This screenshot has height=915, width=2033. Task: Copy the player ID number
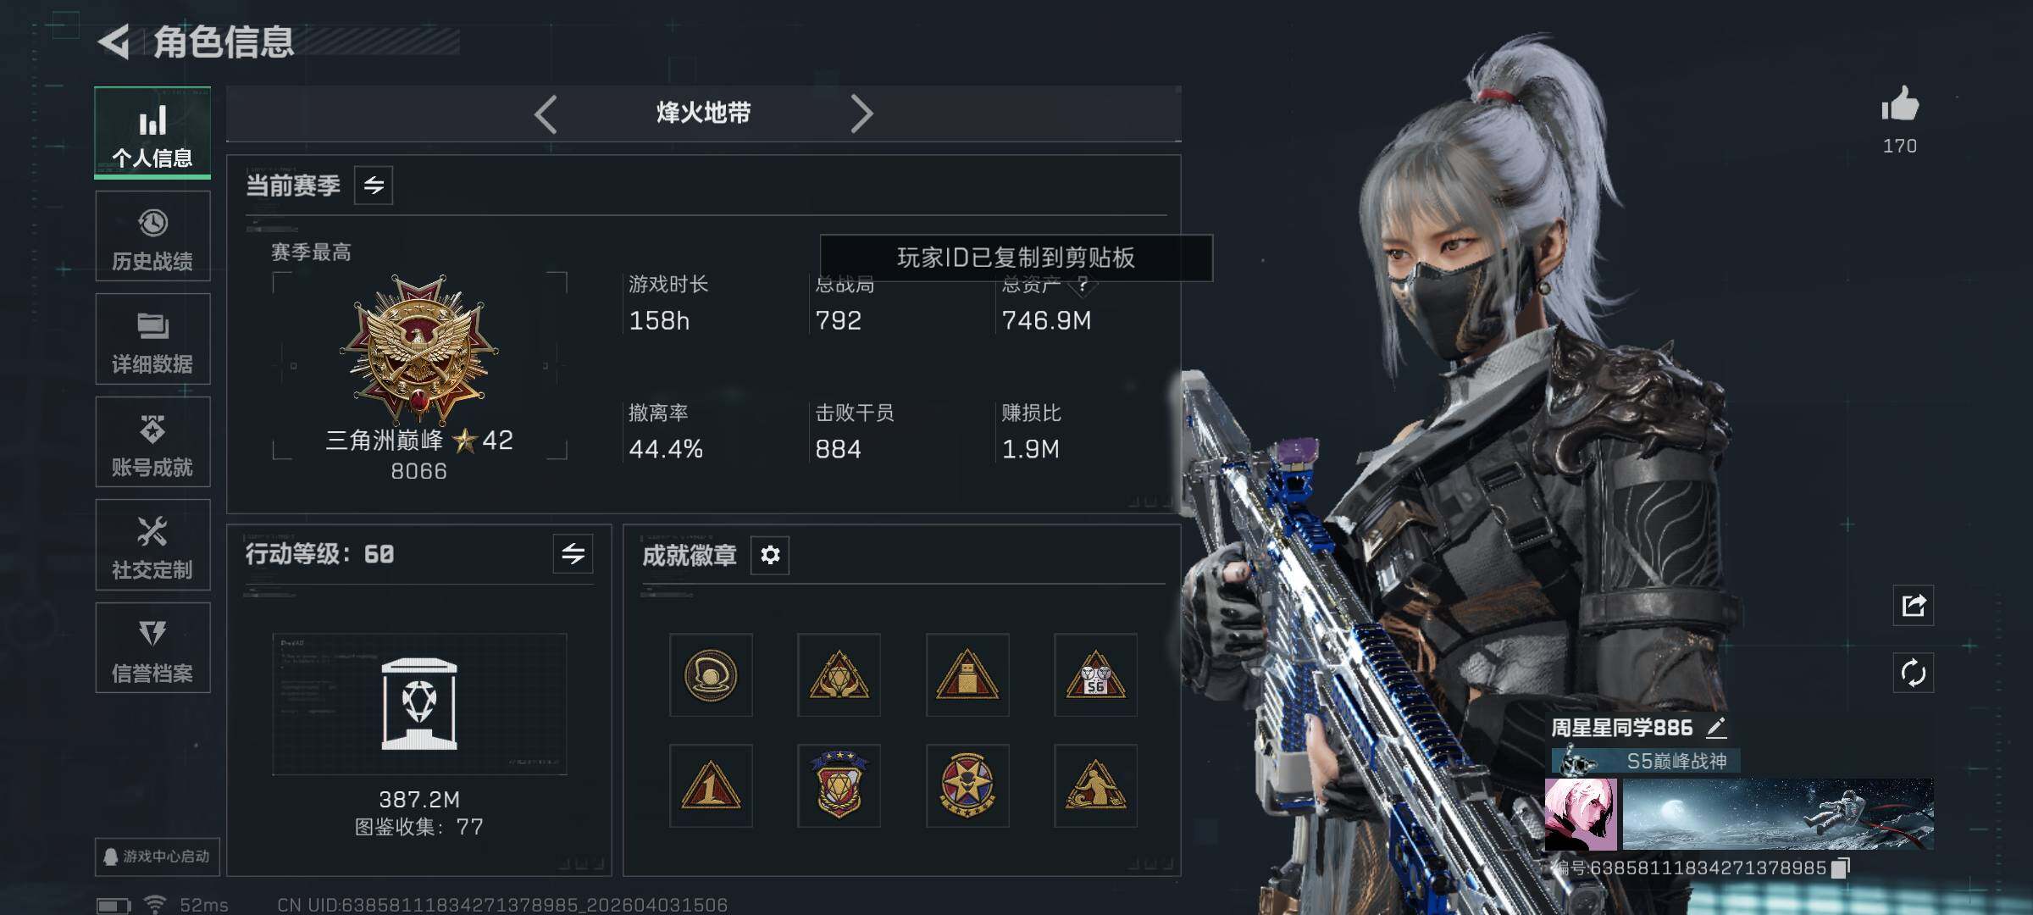click(x=1840, y=868)
